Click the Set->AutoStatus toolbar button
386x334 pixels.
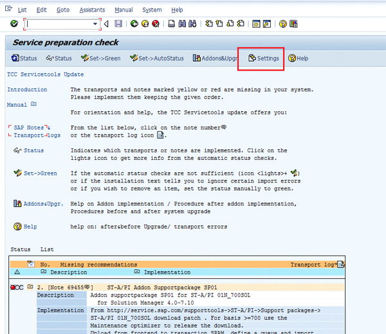[156, 58]
